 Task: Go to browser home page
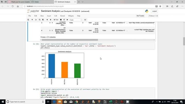pyautogui.click(x=18, y=6)
